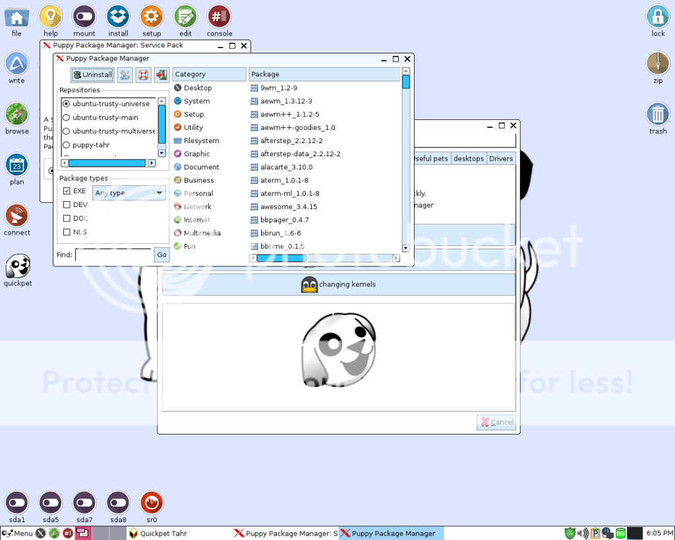
Task: Click the volume icon in the system tray
Action: tap(584, 533)
